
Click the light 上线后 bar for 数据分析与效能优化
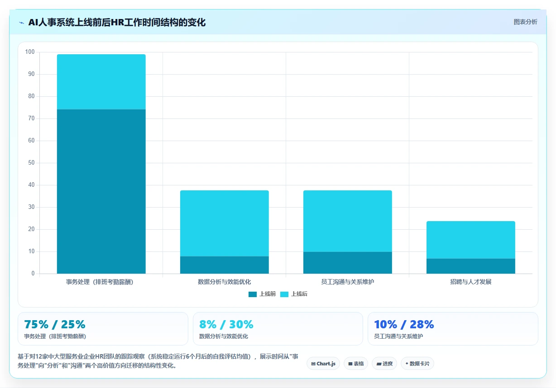(x=224, y=223)
